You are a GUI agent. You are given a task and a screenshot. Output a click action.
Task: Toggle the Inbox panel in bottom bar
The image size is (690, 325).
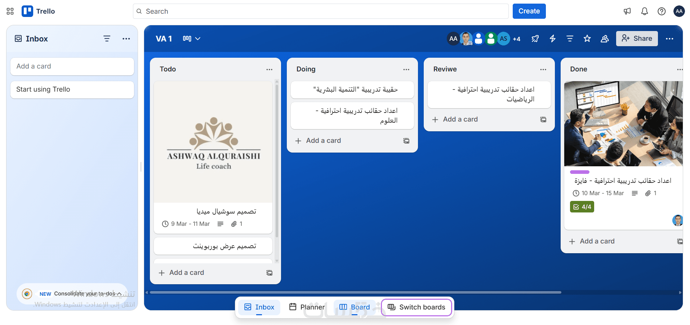pos(259,307)
